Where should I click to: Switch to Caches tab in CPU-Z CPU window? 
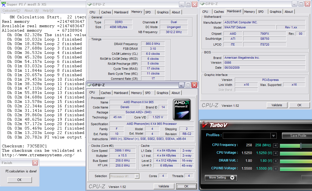[x=106, y=93]
